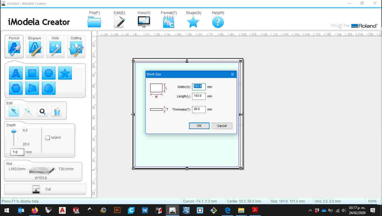Click the Width(W) input field
Screen dimensions: 382x216
tap(199, 87)
